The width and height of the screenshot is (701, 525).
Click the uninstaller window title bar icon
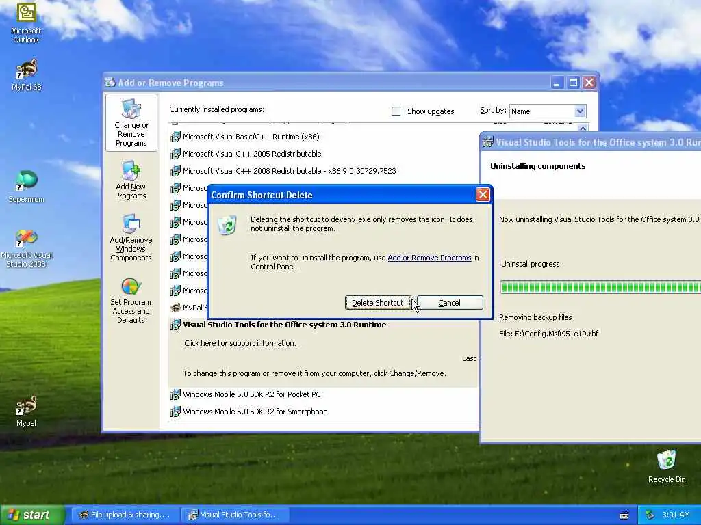[488, 142]
